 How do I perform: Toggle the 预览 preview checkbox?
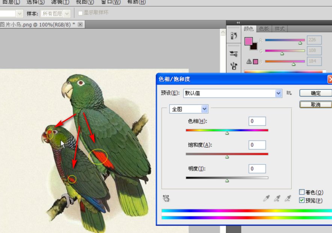302,200
